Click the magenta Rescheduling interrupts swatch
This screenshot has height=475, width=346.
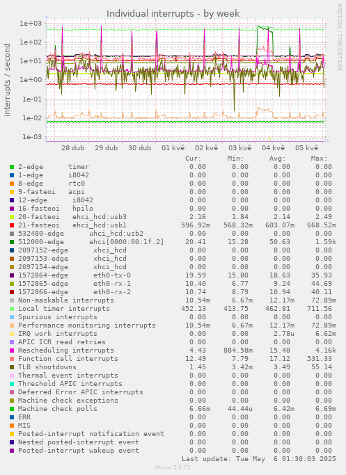[x=12, y=351]
